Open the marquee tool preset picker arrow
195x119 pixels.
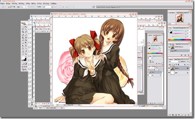(5, 7)
